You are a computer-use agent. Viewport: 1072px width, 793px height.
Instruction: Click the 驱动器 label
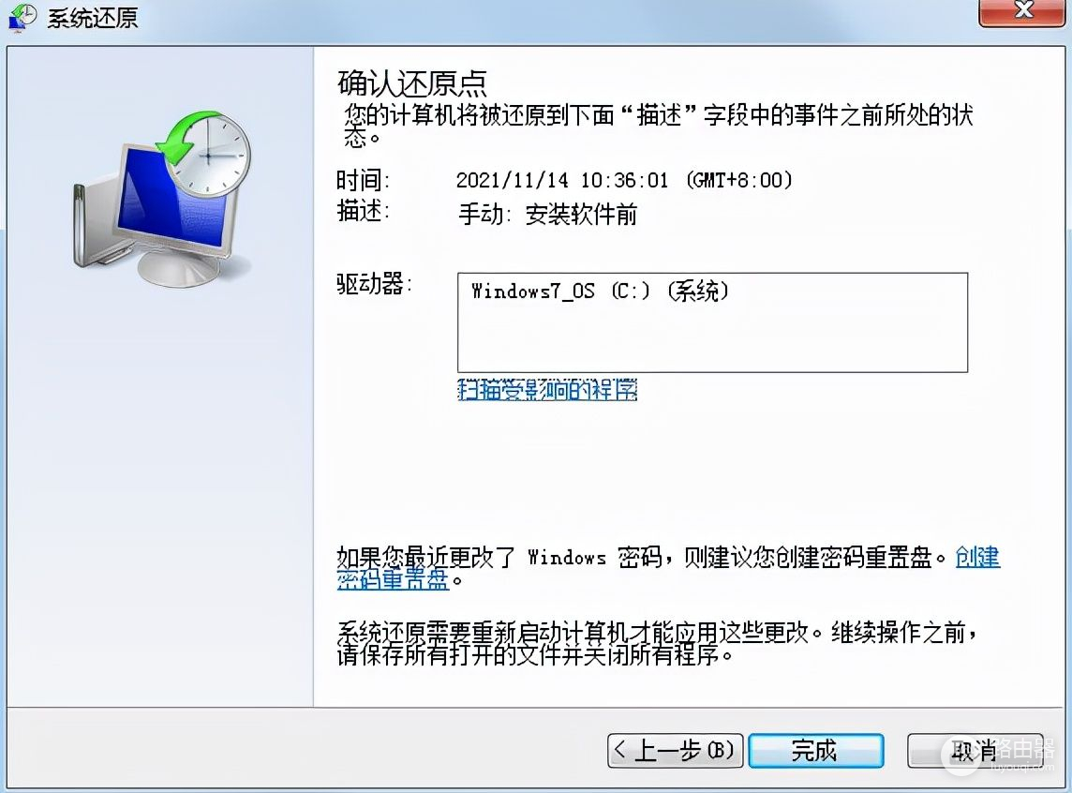pyautogui.click(x=374, y=284)
